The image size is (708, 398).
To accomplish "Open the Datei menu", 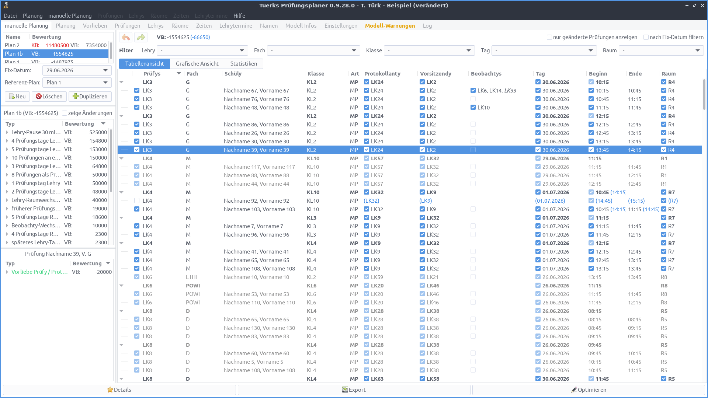I will (x=10, y=16).
